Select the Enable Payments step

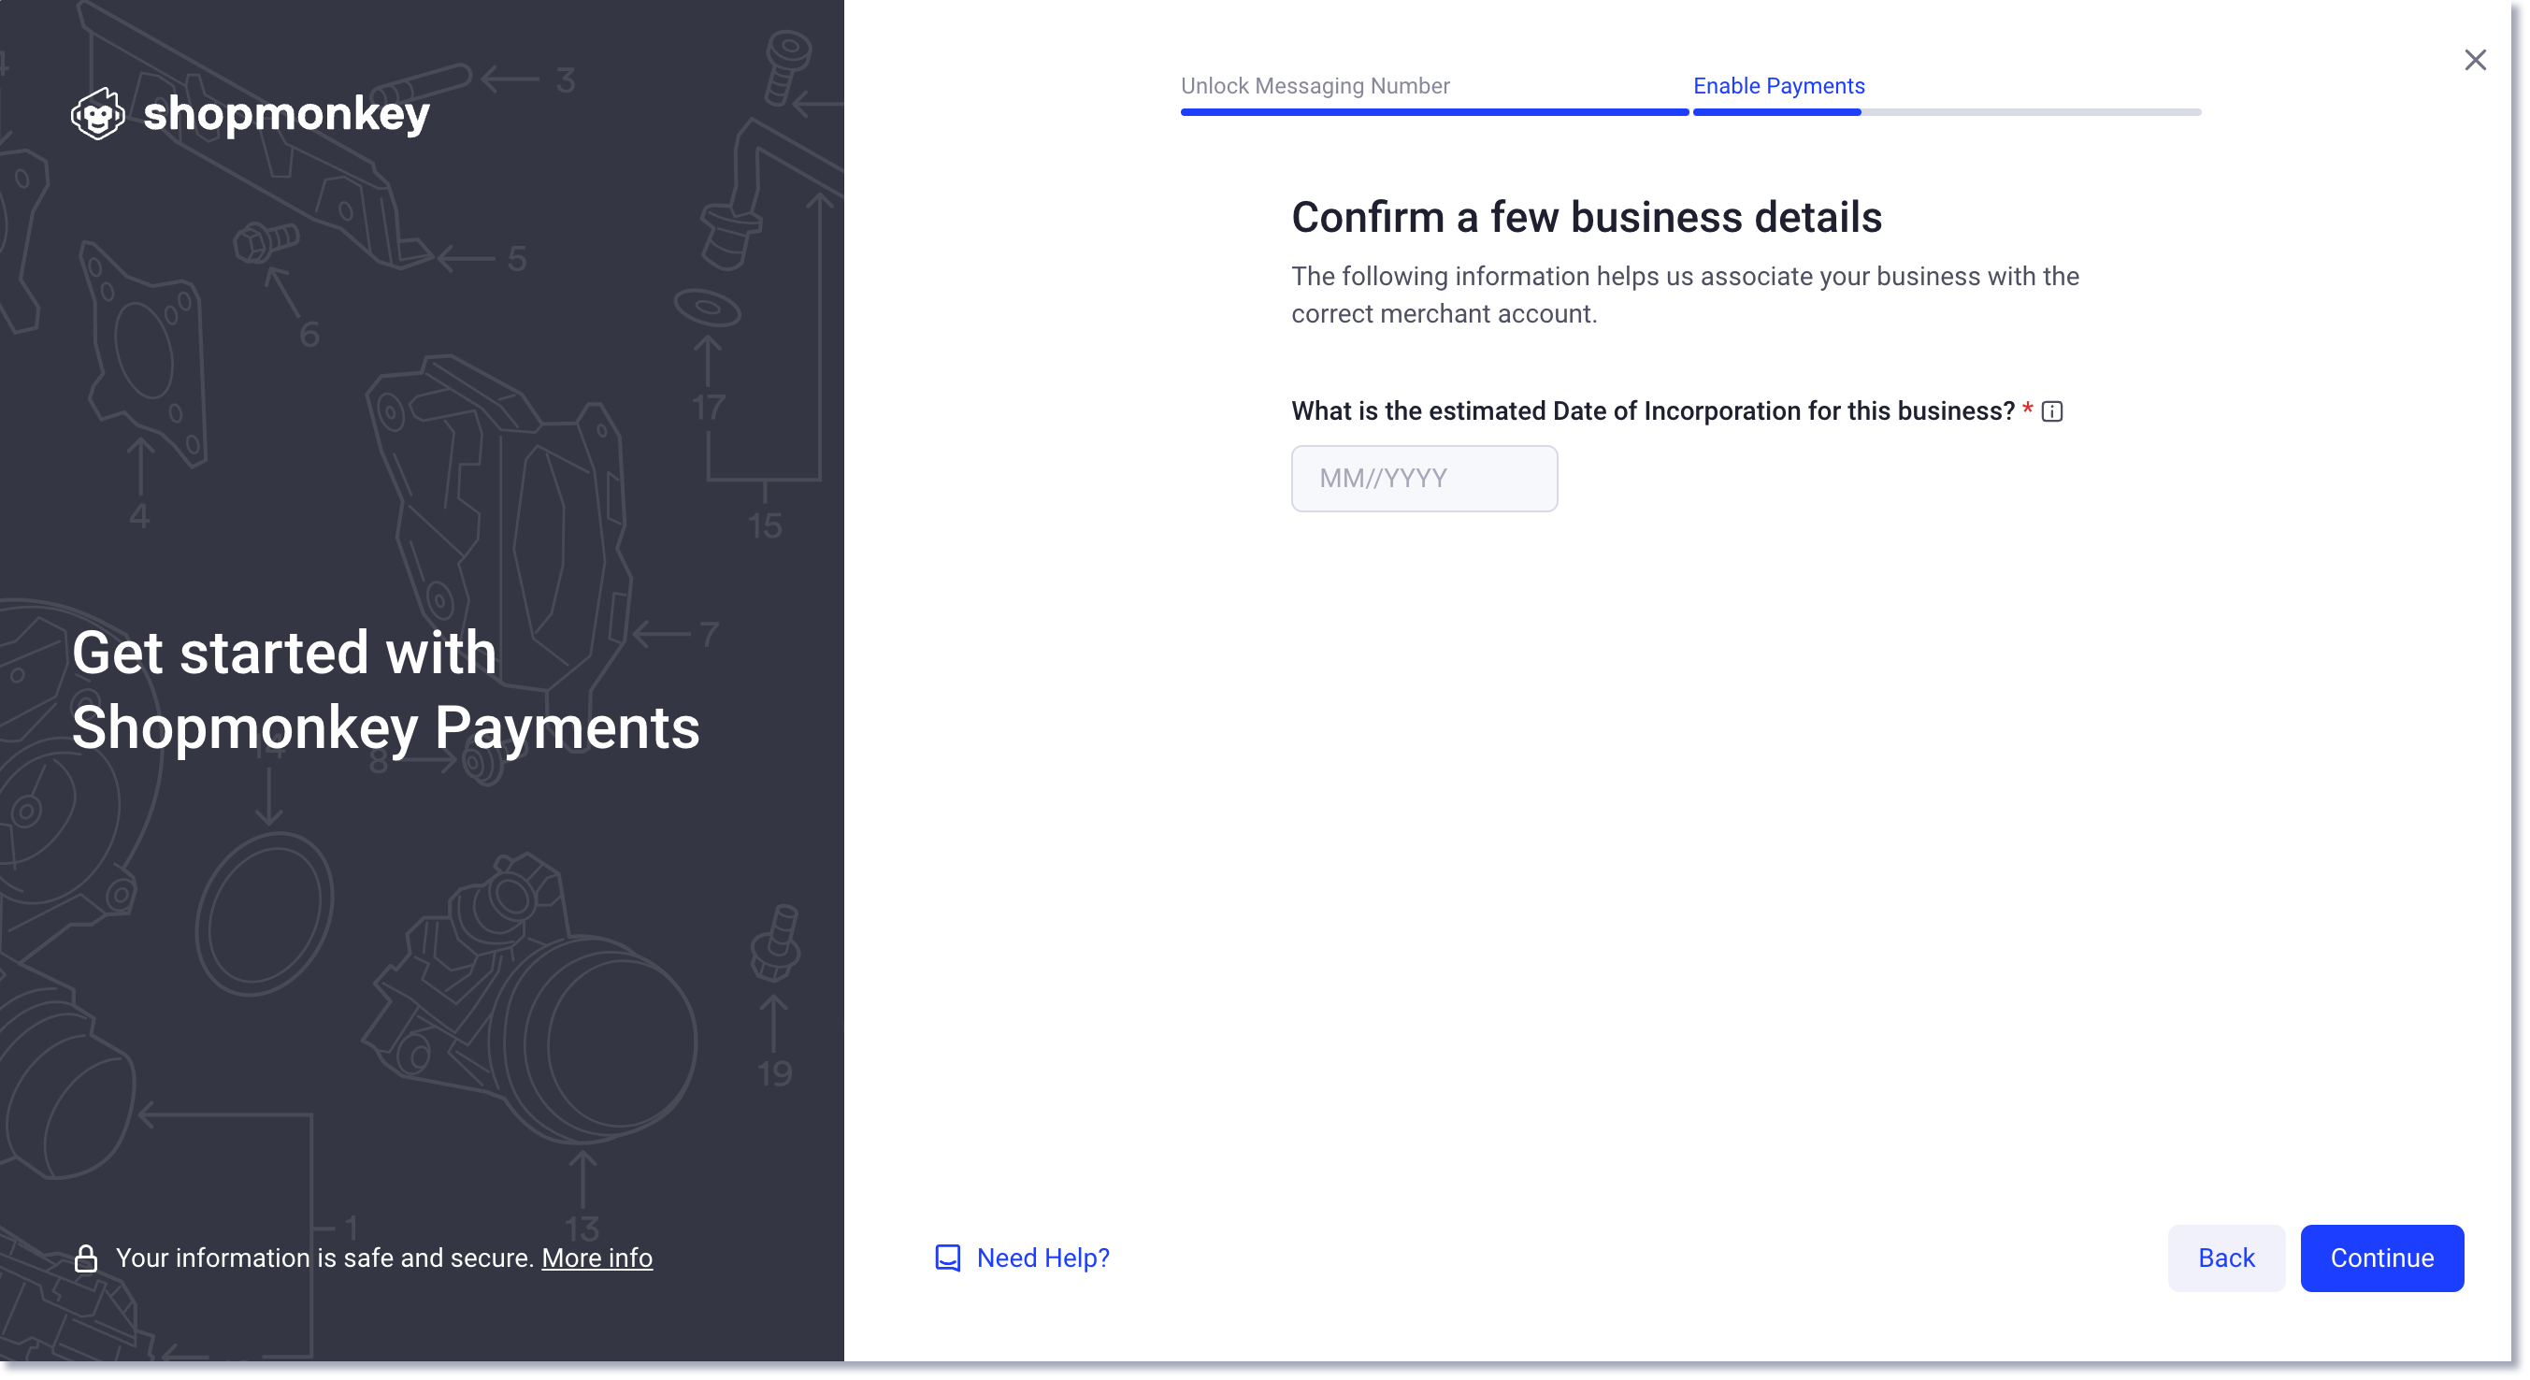coord(1777,85)
